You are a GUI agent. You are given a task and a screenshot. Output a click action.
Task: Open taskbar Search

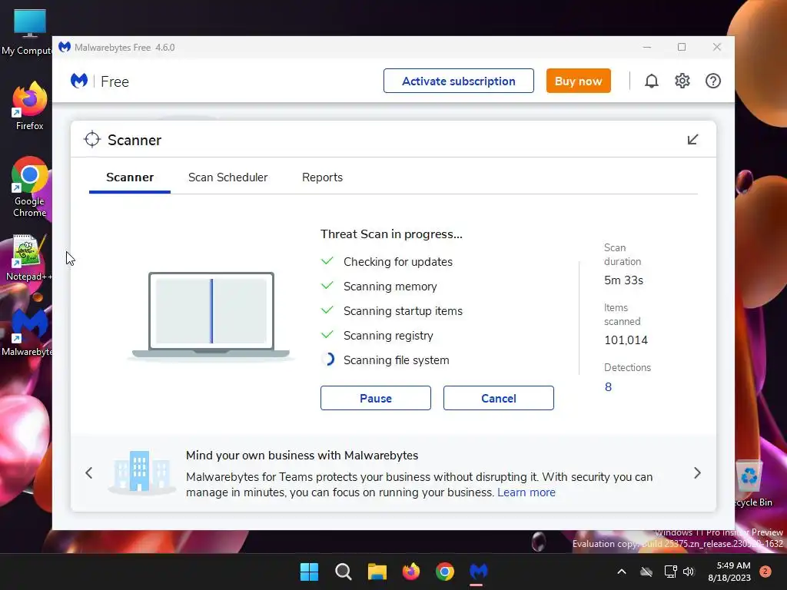[344, 572]
